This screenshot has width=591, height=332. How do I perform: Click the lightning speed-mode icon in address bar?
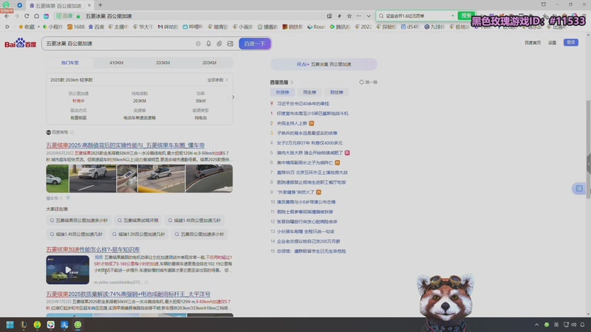point(339,16)
